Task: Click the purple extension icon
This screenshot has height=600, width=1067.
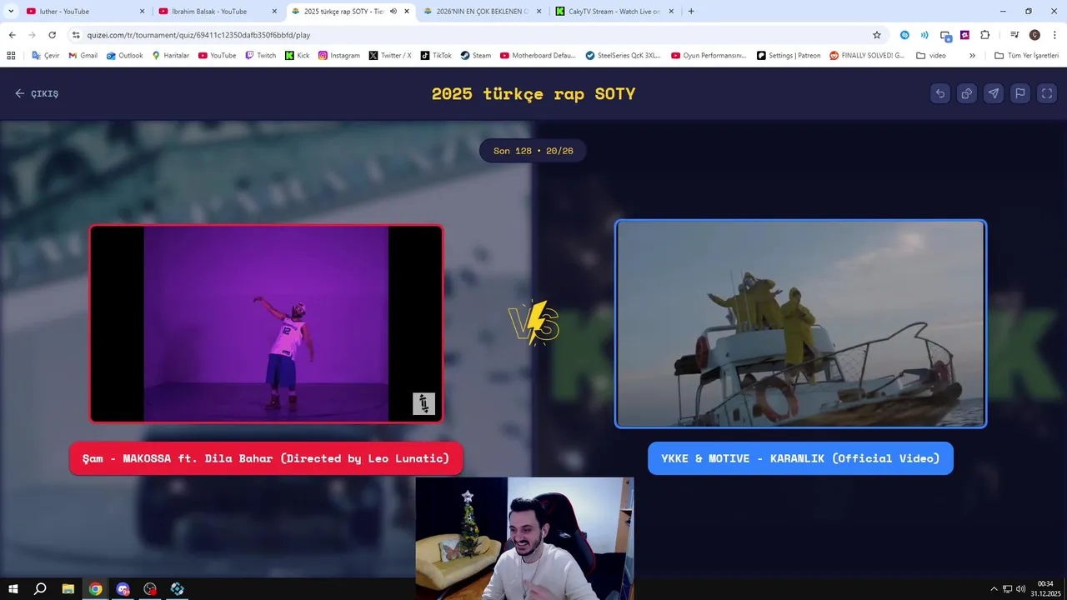Action: 964,35
